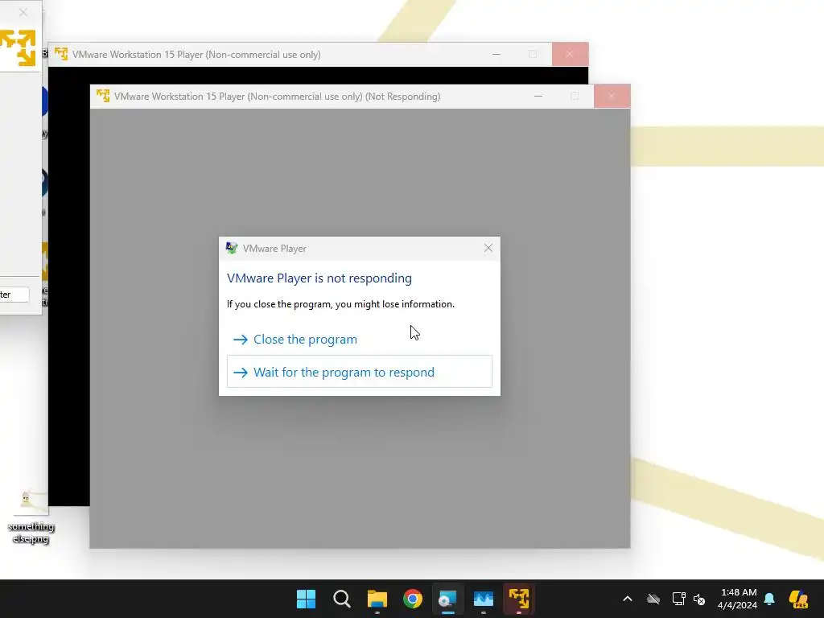Click VMware Player dialog title icon
This screenshot has height=618, width=824.
pyautogui.click(x=231, y=248)
